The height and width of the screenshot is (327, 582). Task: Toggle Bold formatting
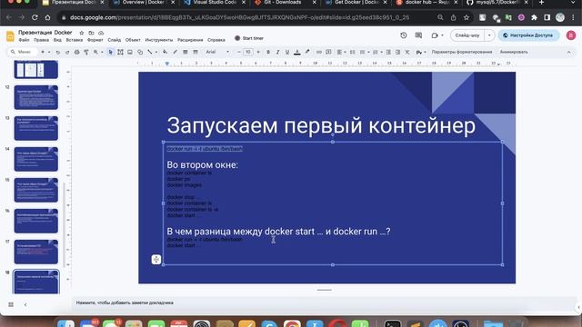268,53
